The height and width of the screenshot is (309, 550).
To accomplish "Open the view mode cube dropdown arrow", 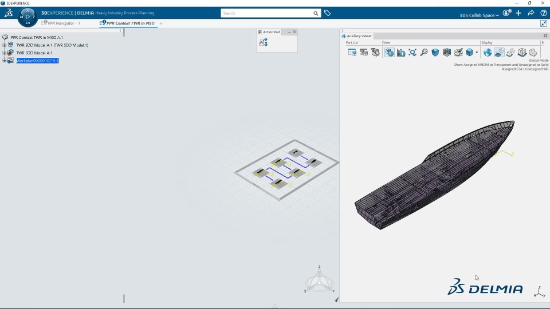I will pos(477,53).
